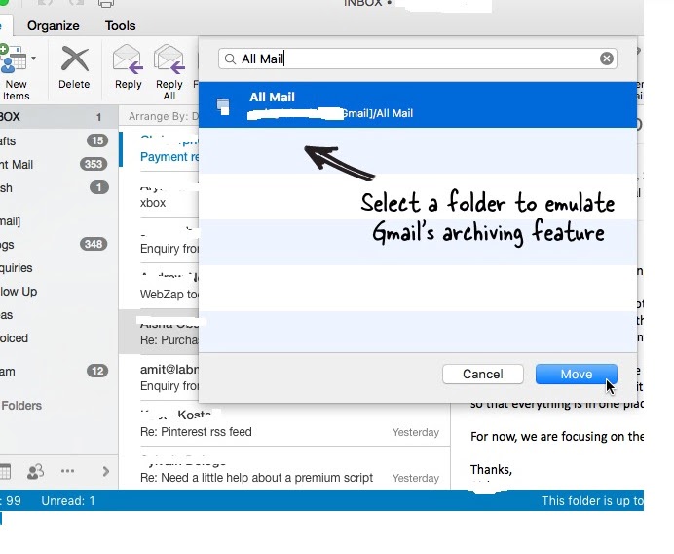Open the xbox email
The width and height of the screenshot is (674, 554).
click(159, 194)
